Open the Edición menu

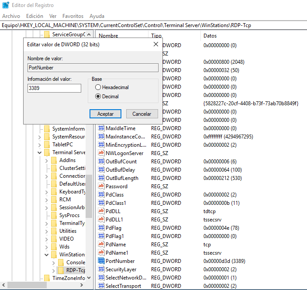coord(34,16)
